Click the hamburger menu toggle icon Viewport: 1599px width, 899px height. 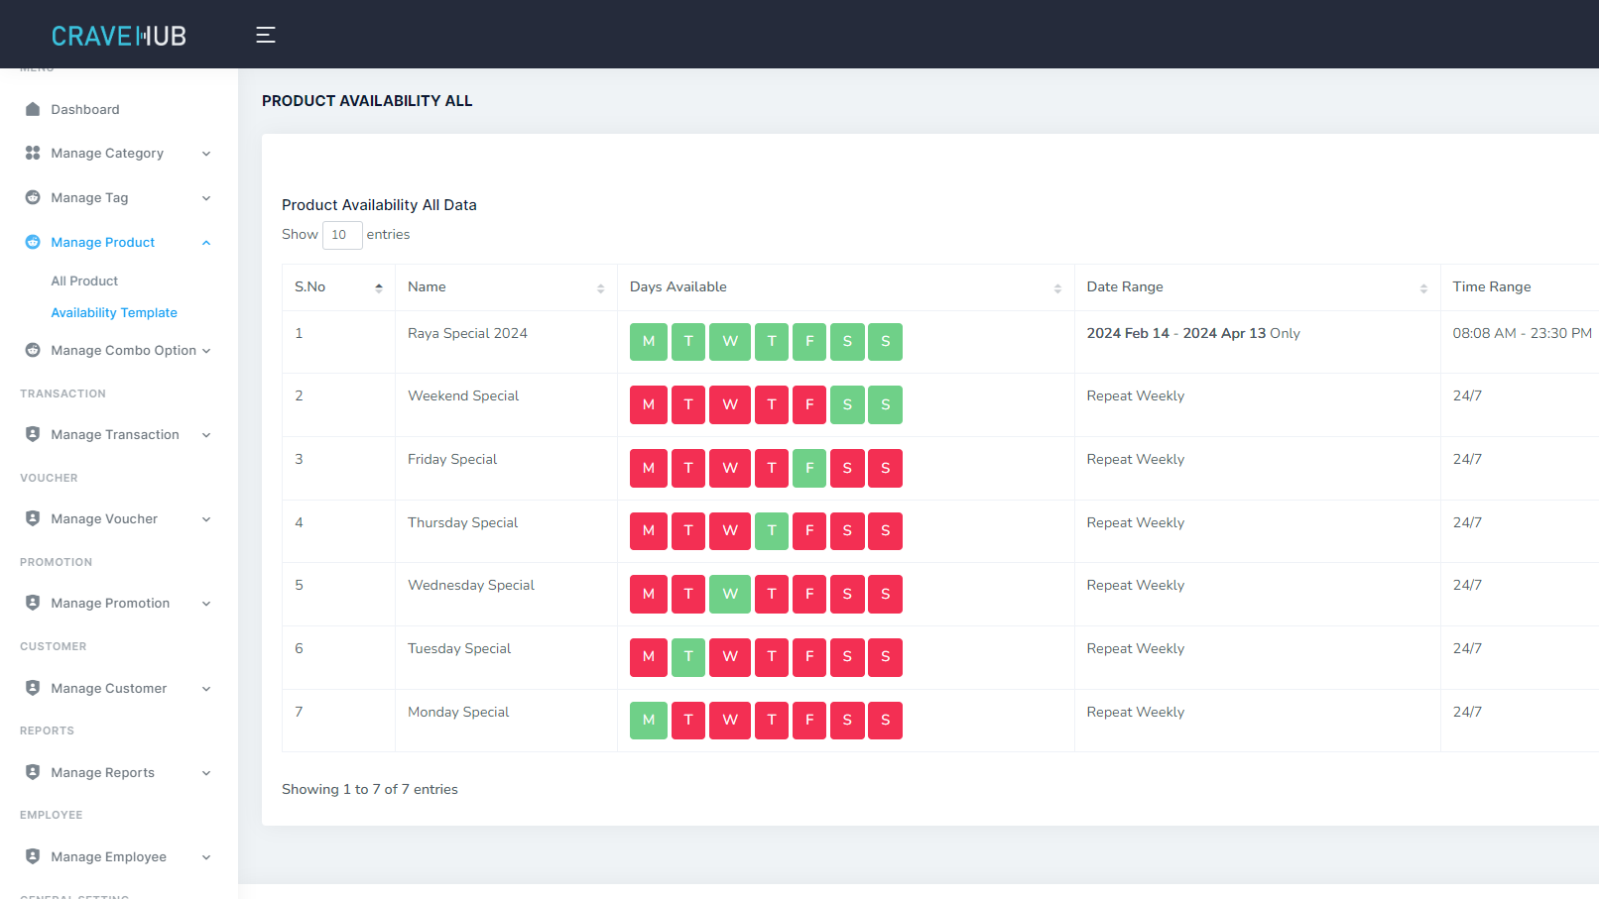(x=265, y=35)
